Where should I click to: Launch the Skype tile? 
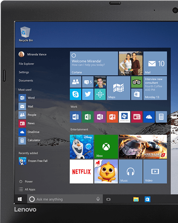(x=75, y=94)
